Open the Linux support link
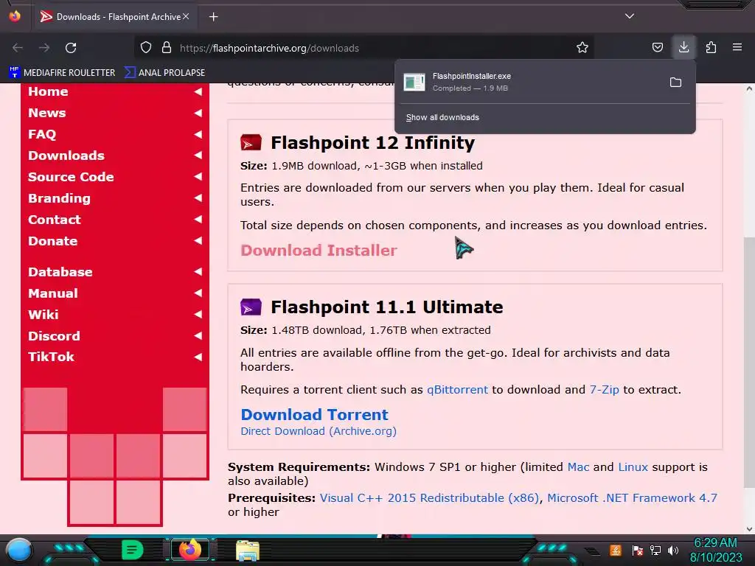755x566 pixels. click(633, 467)
